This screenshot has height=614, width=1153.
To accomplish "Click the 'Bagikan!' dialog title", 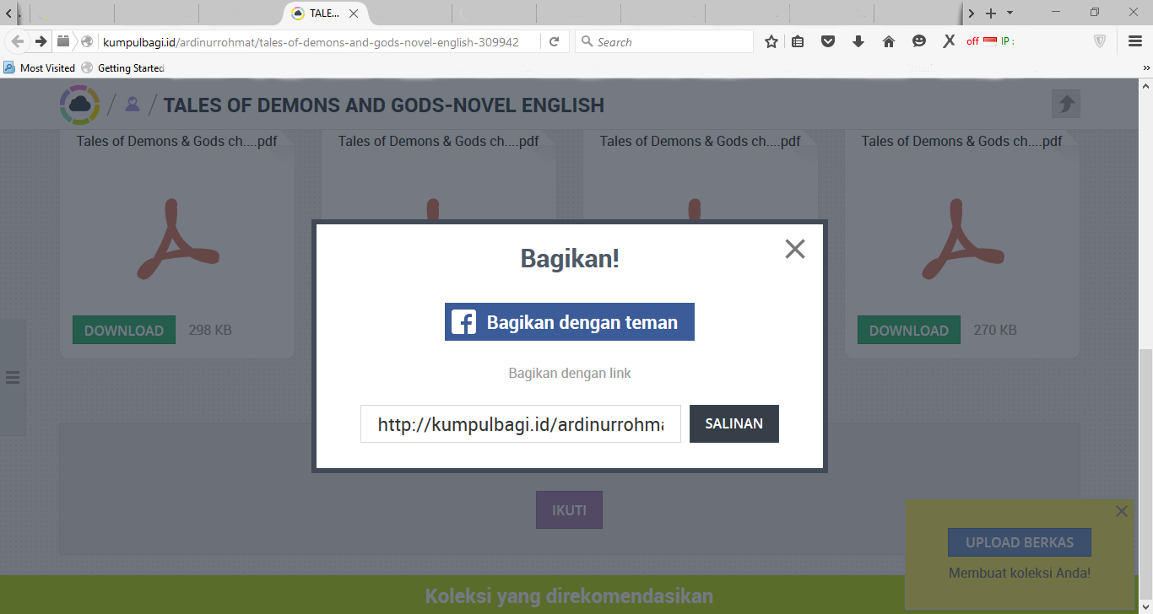I will tap(570, 258).
